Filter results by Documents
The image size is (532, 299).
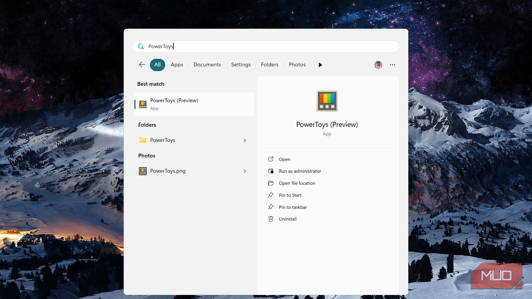[207, 65]
